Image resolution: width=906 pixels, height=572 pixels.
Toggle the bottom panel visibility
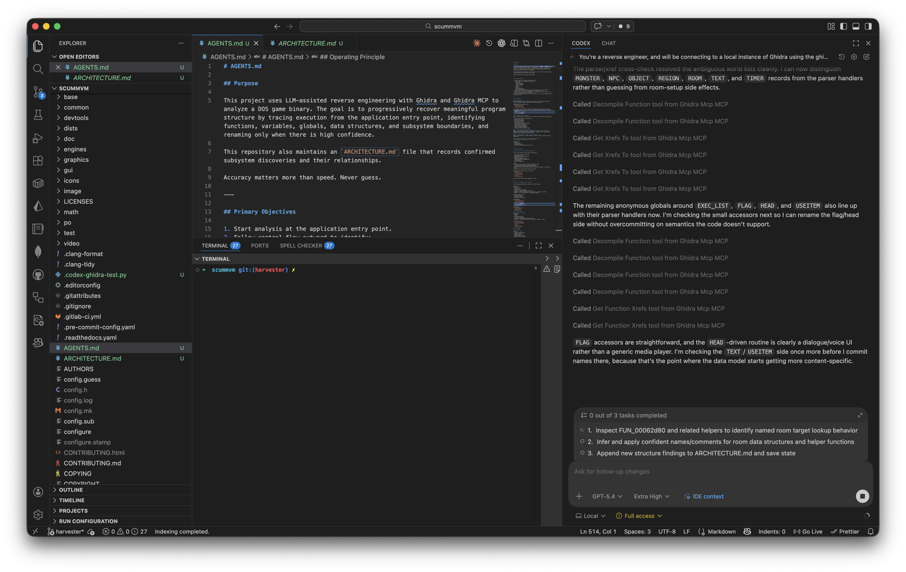tap(856, 26)
